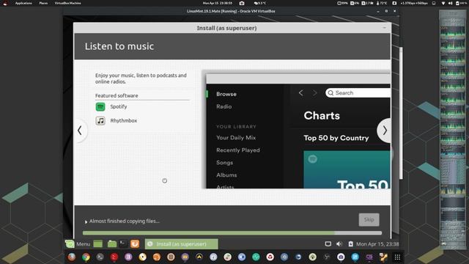Launch Firefox from the host dock
469x264 pixels.
(x=72, y=257)
